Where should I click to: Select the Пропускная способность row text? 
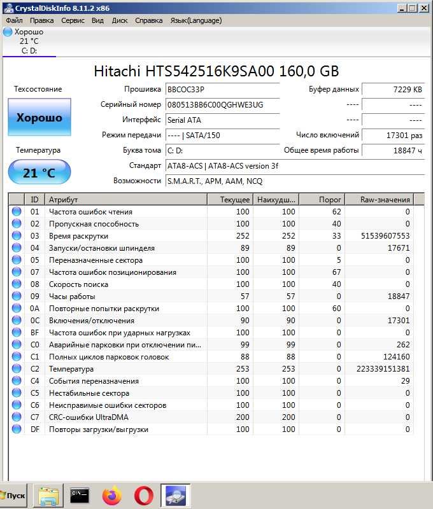tap(94, 224)
